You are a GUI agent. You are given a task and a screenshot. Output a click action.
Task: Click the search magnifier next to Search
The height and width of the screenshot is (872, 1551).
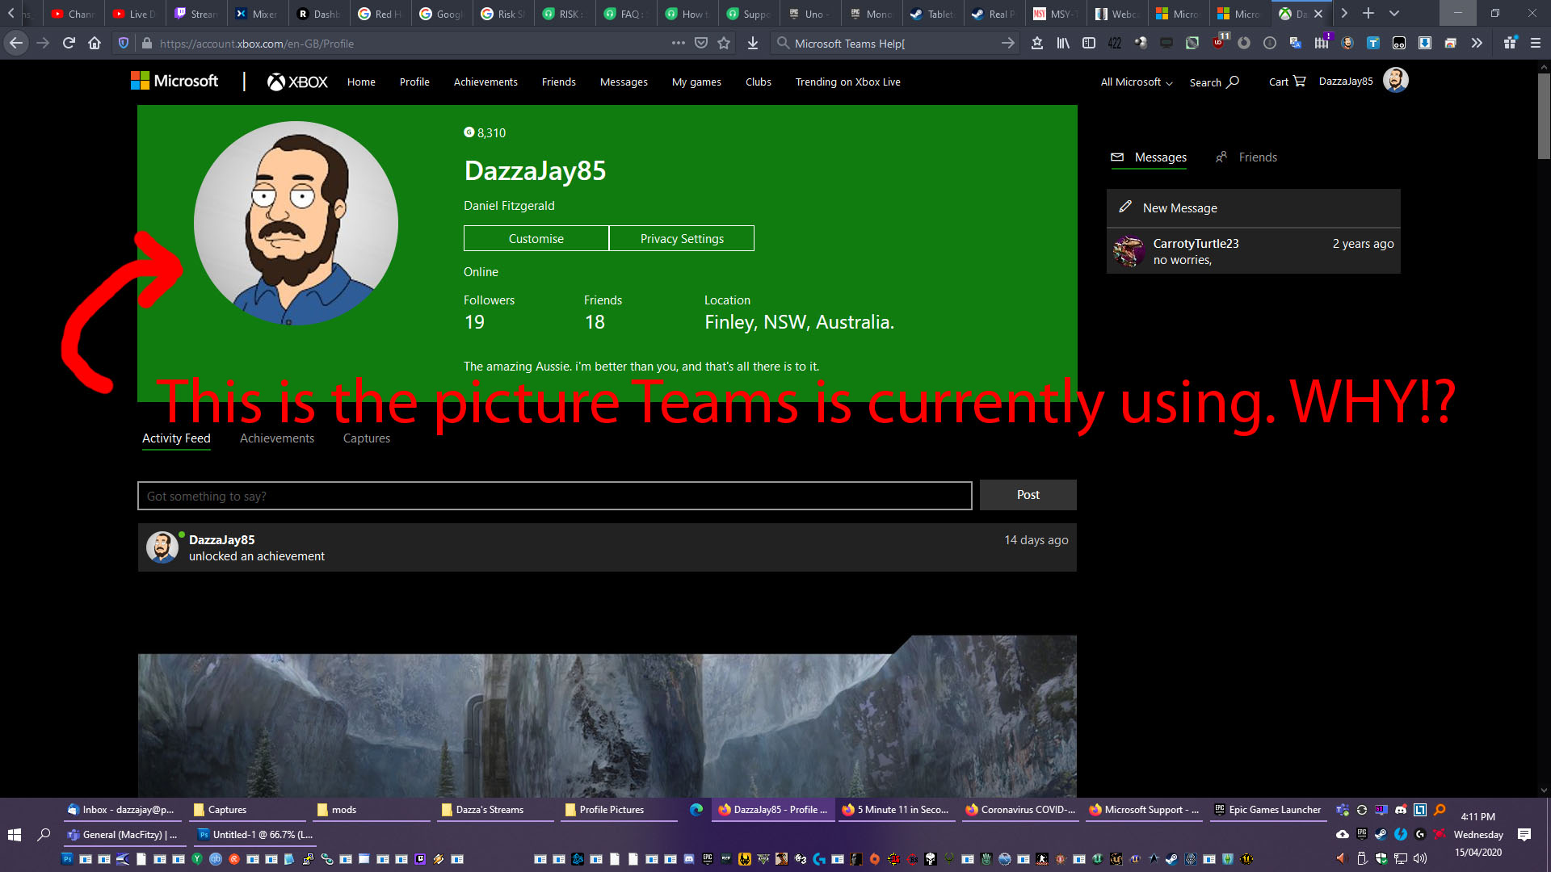point(1232,82)
